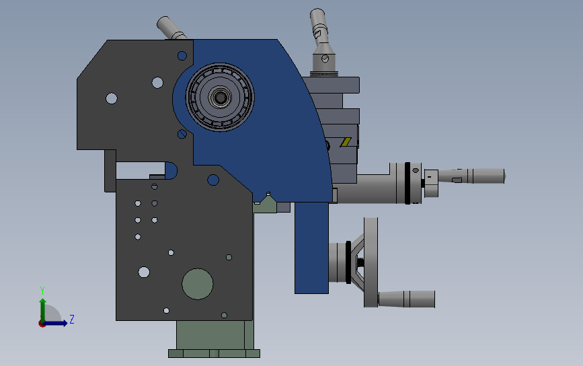
Task: Select the bearing's center bore
Action: tap(221, 98)
